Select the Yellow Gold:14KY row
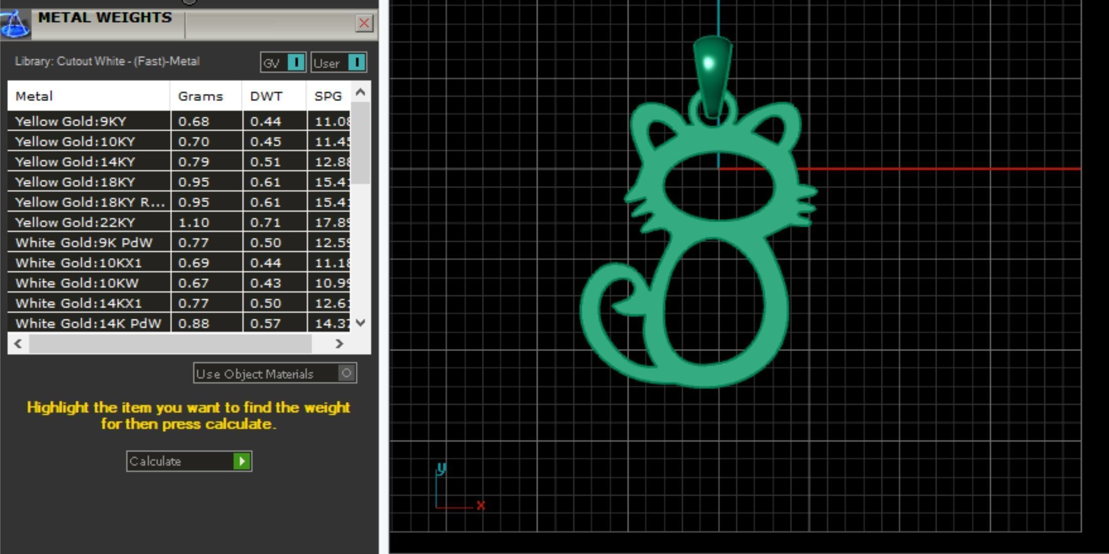The width and height of the screenshot is (1109, 554). (x=179, y=162)
